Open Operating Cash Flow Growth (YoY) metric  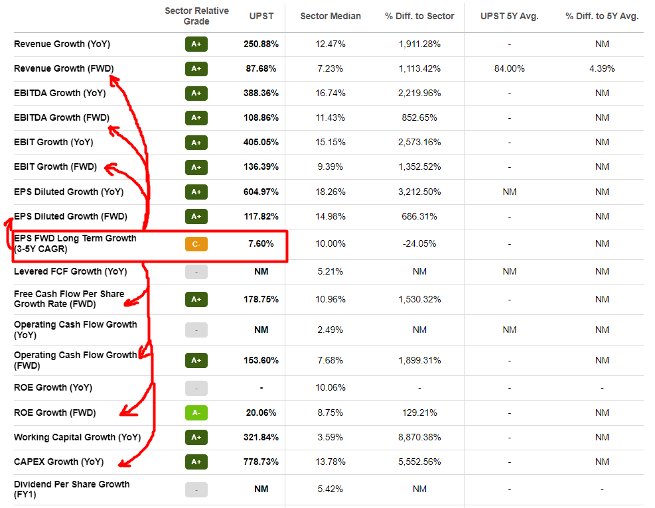[75, 330]
